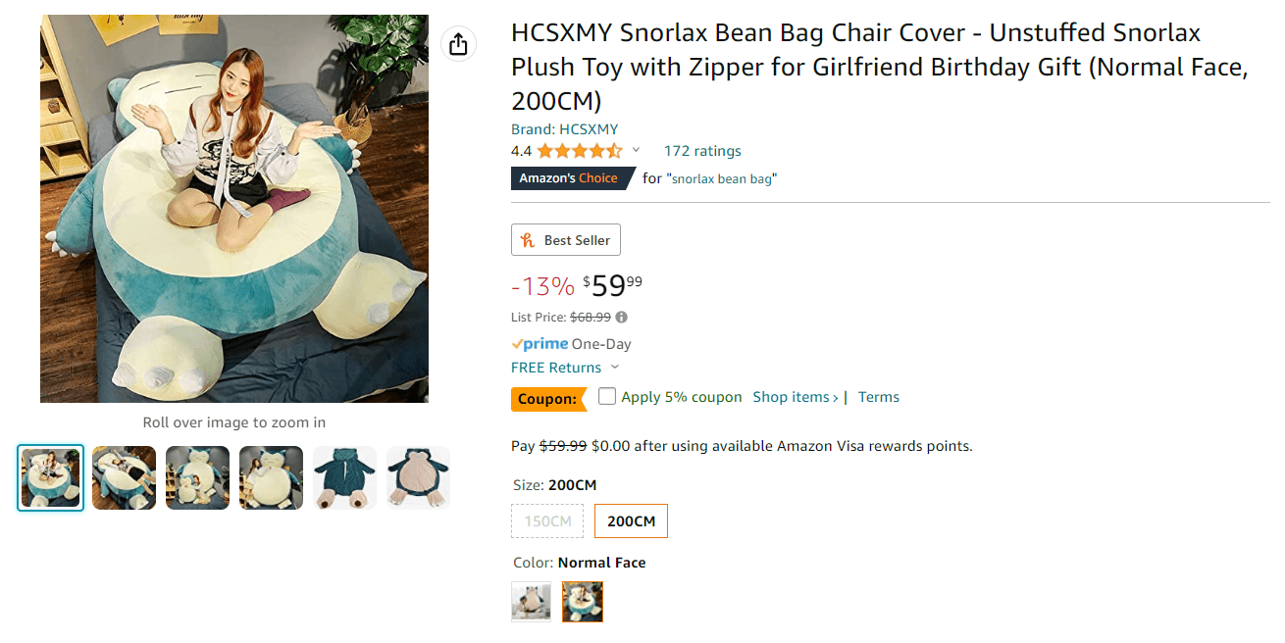Click the Best Seller badge icon
Image resolution: width=1285 pixels, height=643 pixels.
[528, 240]
